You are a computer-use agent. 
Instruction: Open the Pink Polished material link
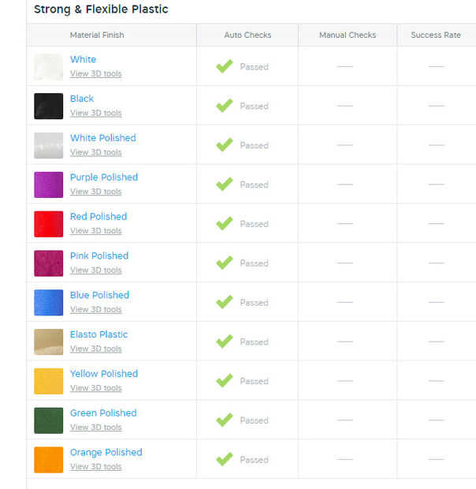pos(99,256)
